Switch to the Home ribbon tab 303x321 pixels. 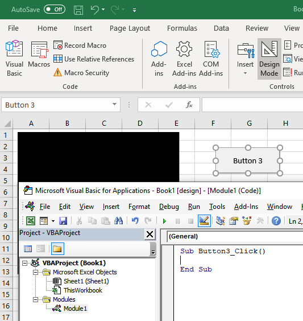(47, 28)
